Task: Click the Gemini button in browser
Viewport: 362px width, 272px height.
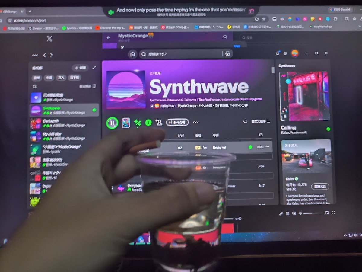Action: click(x=340, y=10)
